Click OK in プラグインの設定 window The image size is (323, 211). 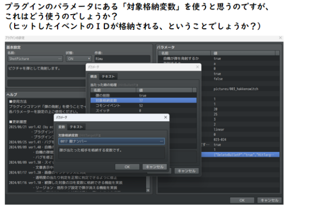(242, 200)
